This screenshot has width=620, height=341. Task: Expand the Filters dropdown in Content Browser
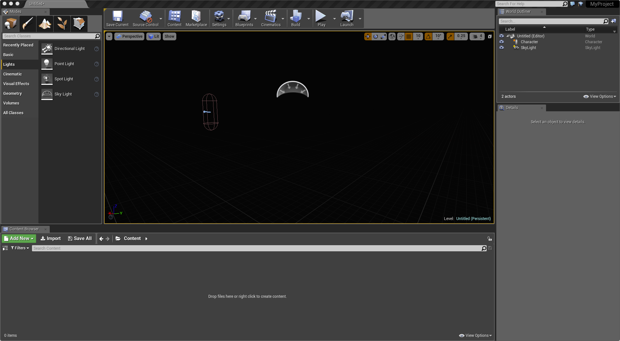point(20,248)
